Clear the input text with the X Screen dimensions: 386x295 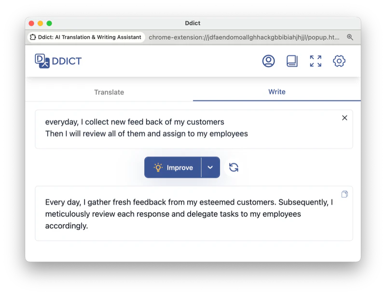tap(345, 117)
